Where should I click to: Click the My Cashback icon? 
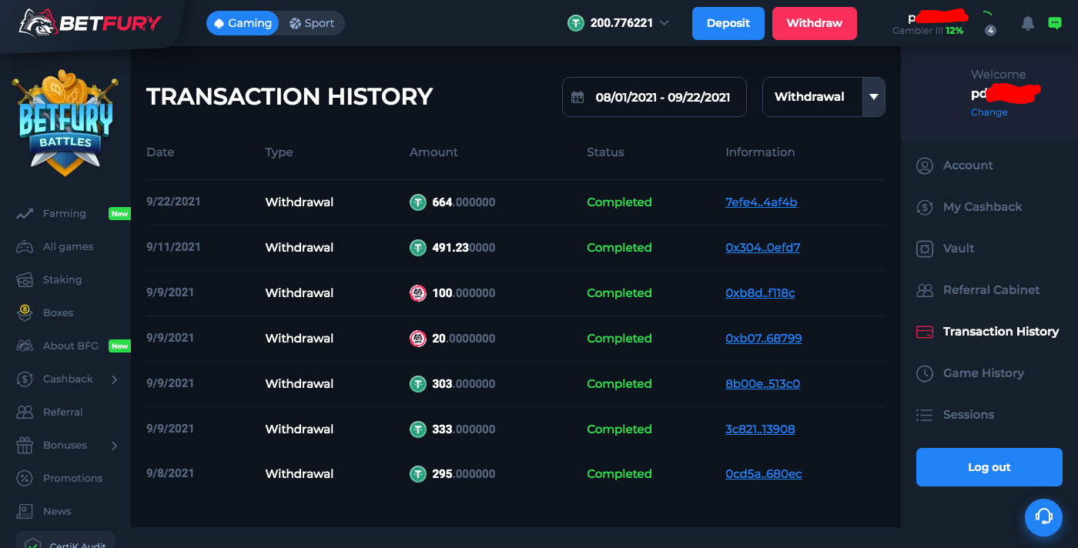click(x=925, y=207)
